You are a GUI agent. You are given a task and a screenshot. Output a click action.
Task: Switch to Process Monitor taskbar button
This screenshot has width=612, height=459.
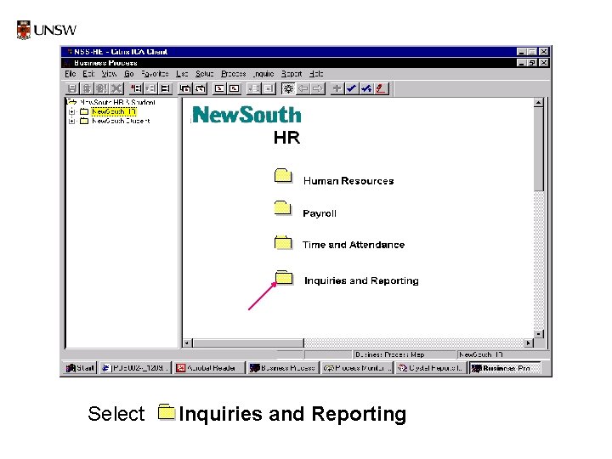357,368
